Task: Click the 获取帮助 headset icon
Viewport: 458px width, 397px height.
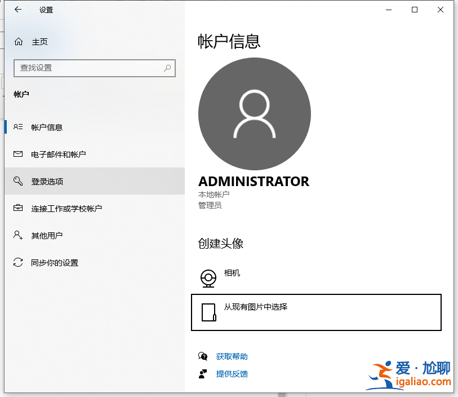Action: (203, 356)
